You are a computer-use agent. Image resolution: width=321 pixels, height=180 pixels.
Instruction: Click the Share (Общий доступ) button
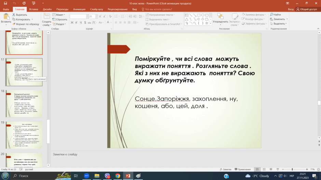click(x=306, y=9)
